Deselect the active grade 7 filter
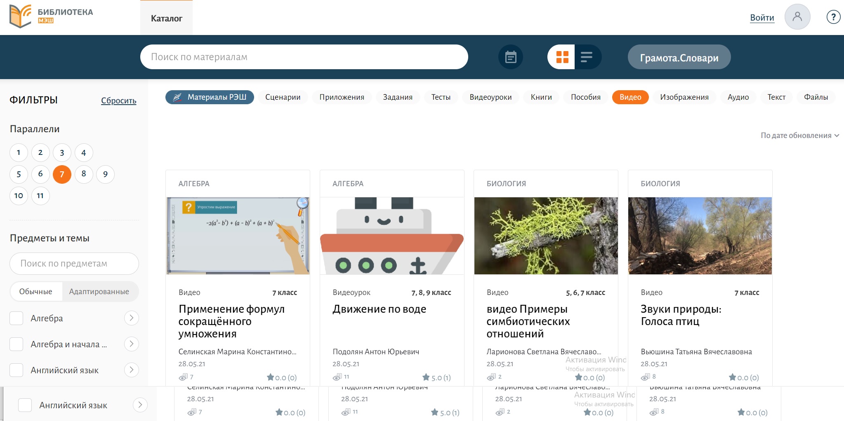The width and height of the screenshot is (844, 421). pyautogui.click(x=62, y=174)
